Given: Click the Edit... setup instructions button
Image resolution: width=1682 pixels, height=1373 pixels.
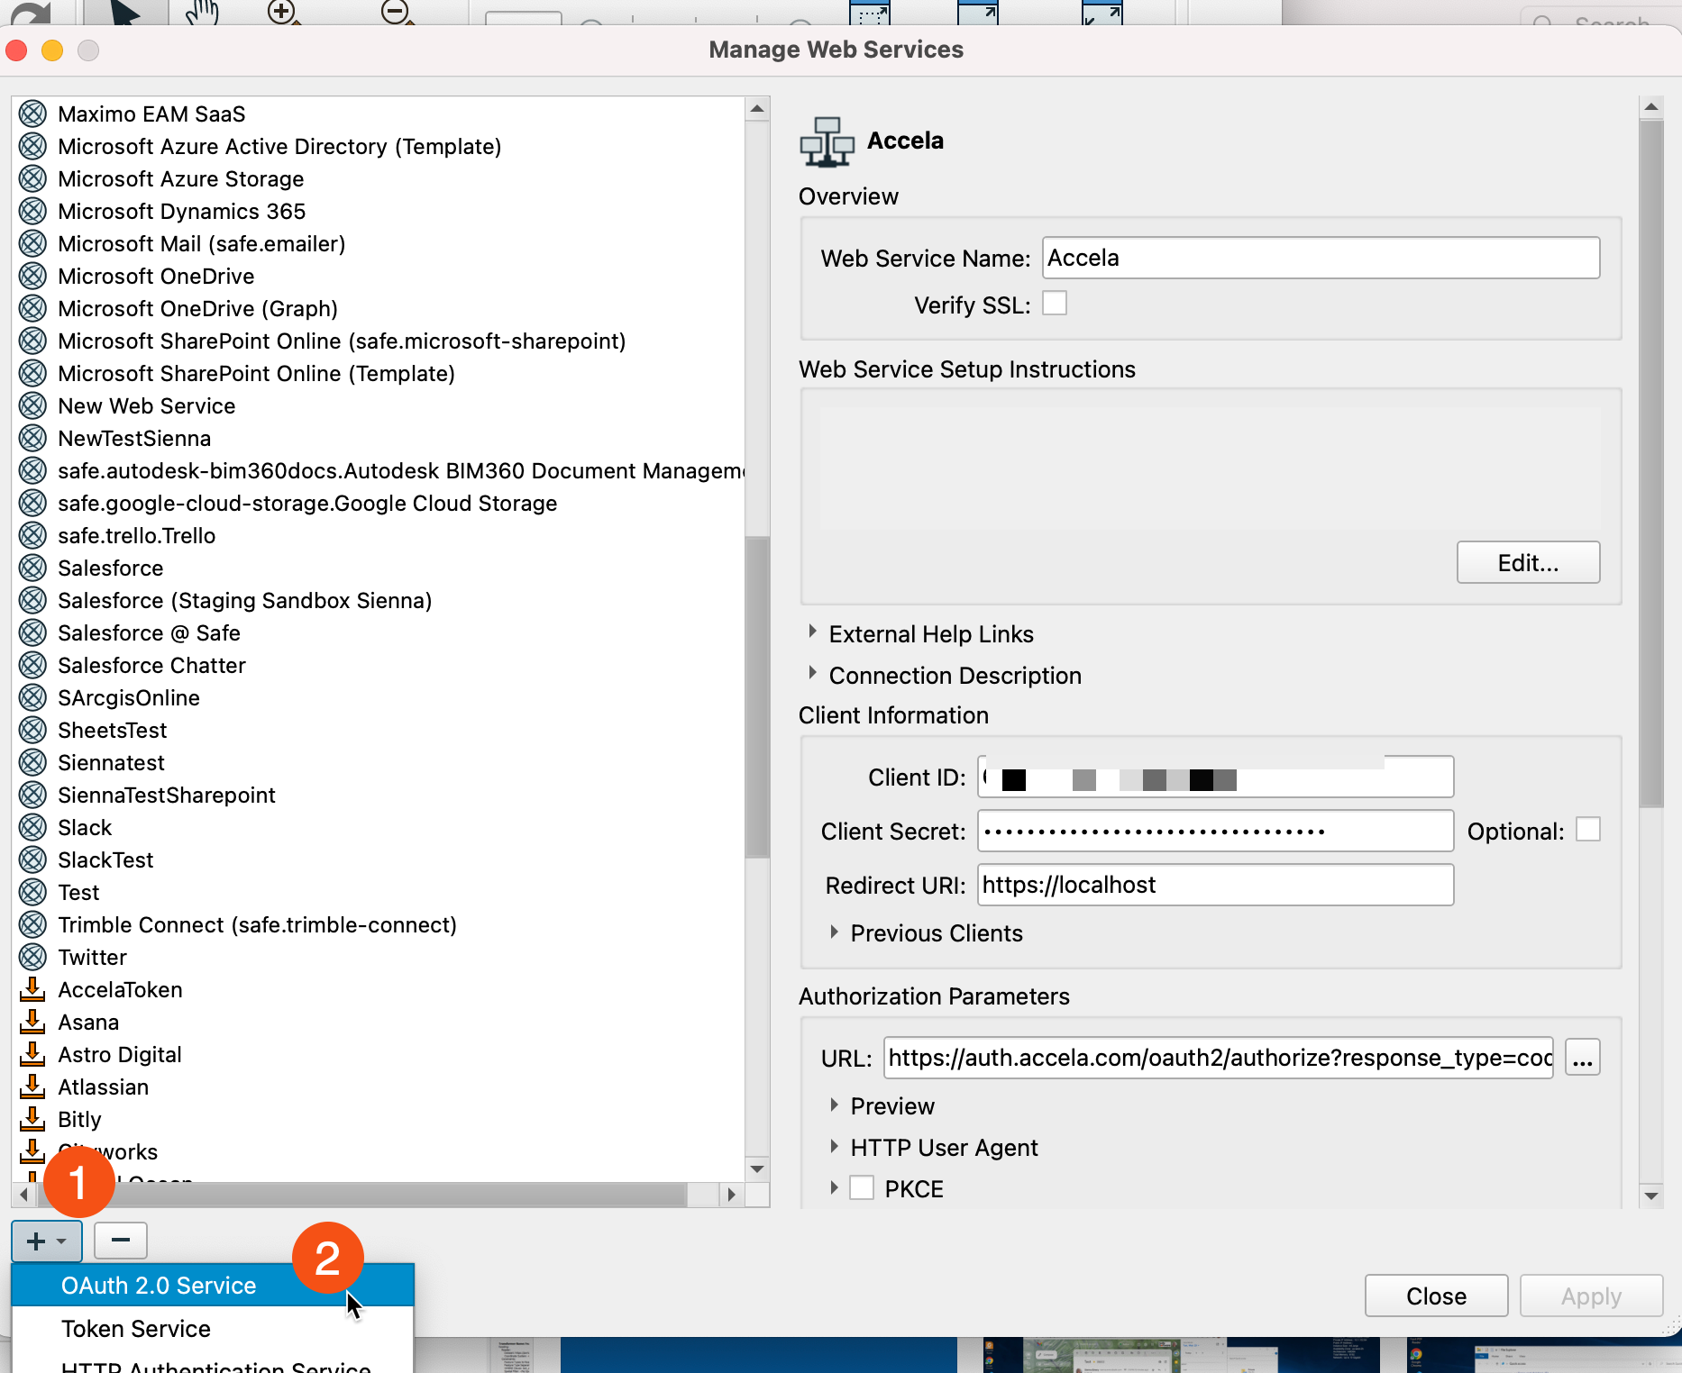Looking at the screenshot, I should click(x=1528, y=563).
